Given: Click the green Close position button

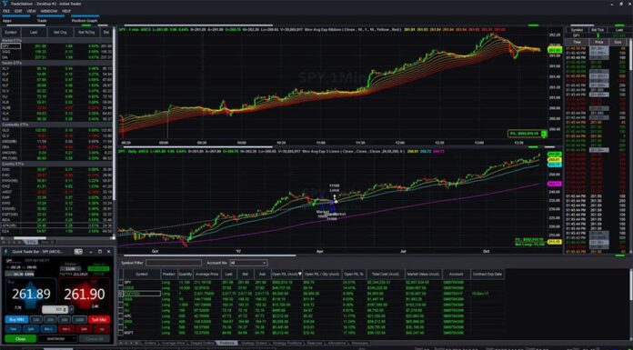Looking at the screenshot, I should tap(20, 339).
